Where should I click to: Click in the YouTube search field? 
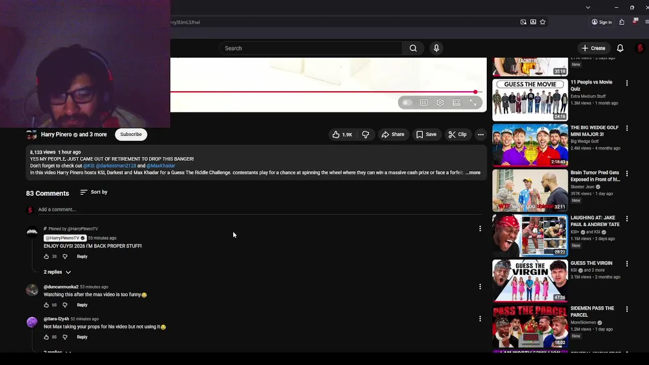click(311, 48)
